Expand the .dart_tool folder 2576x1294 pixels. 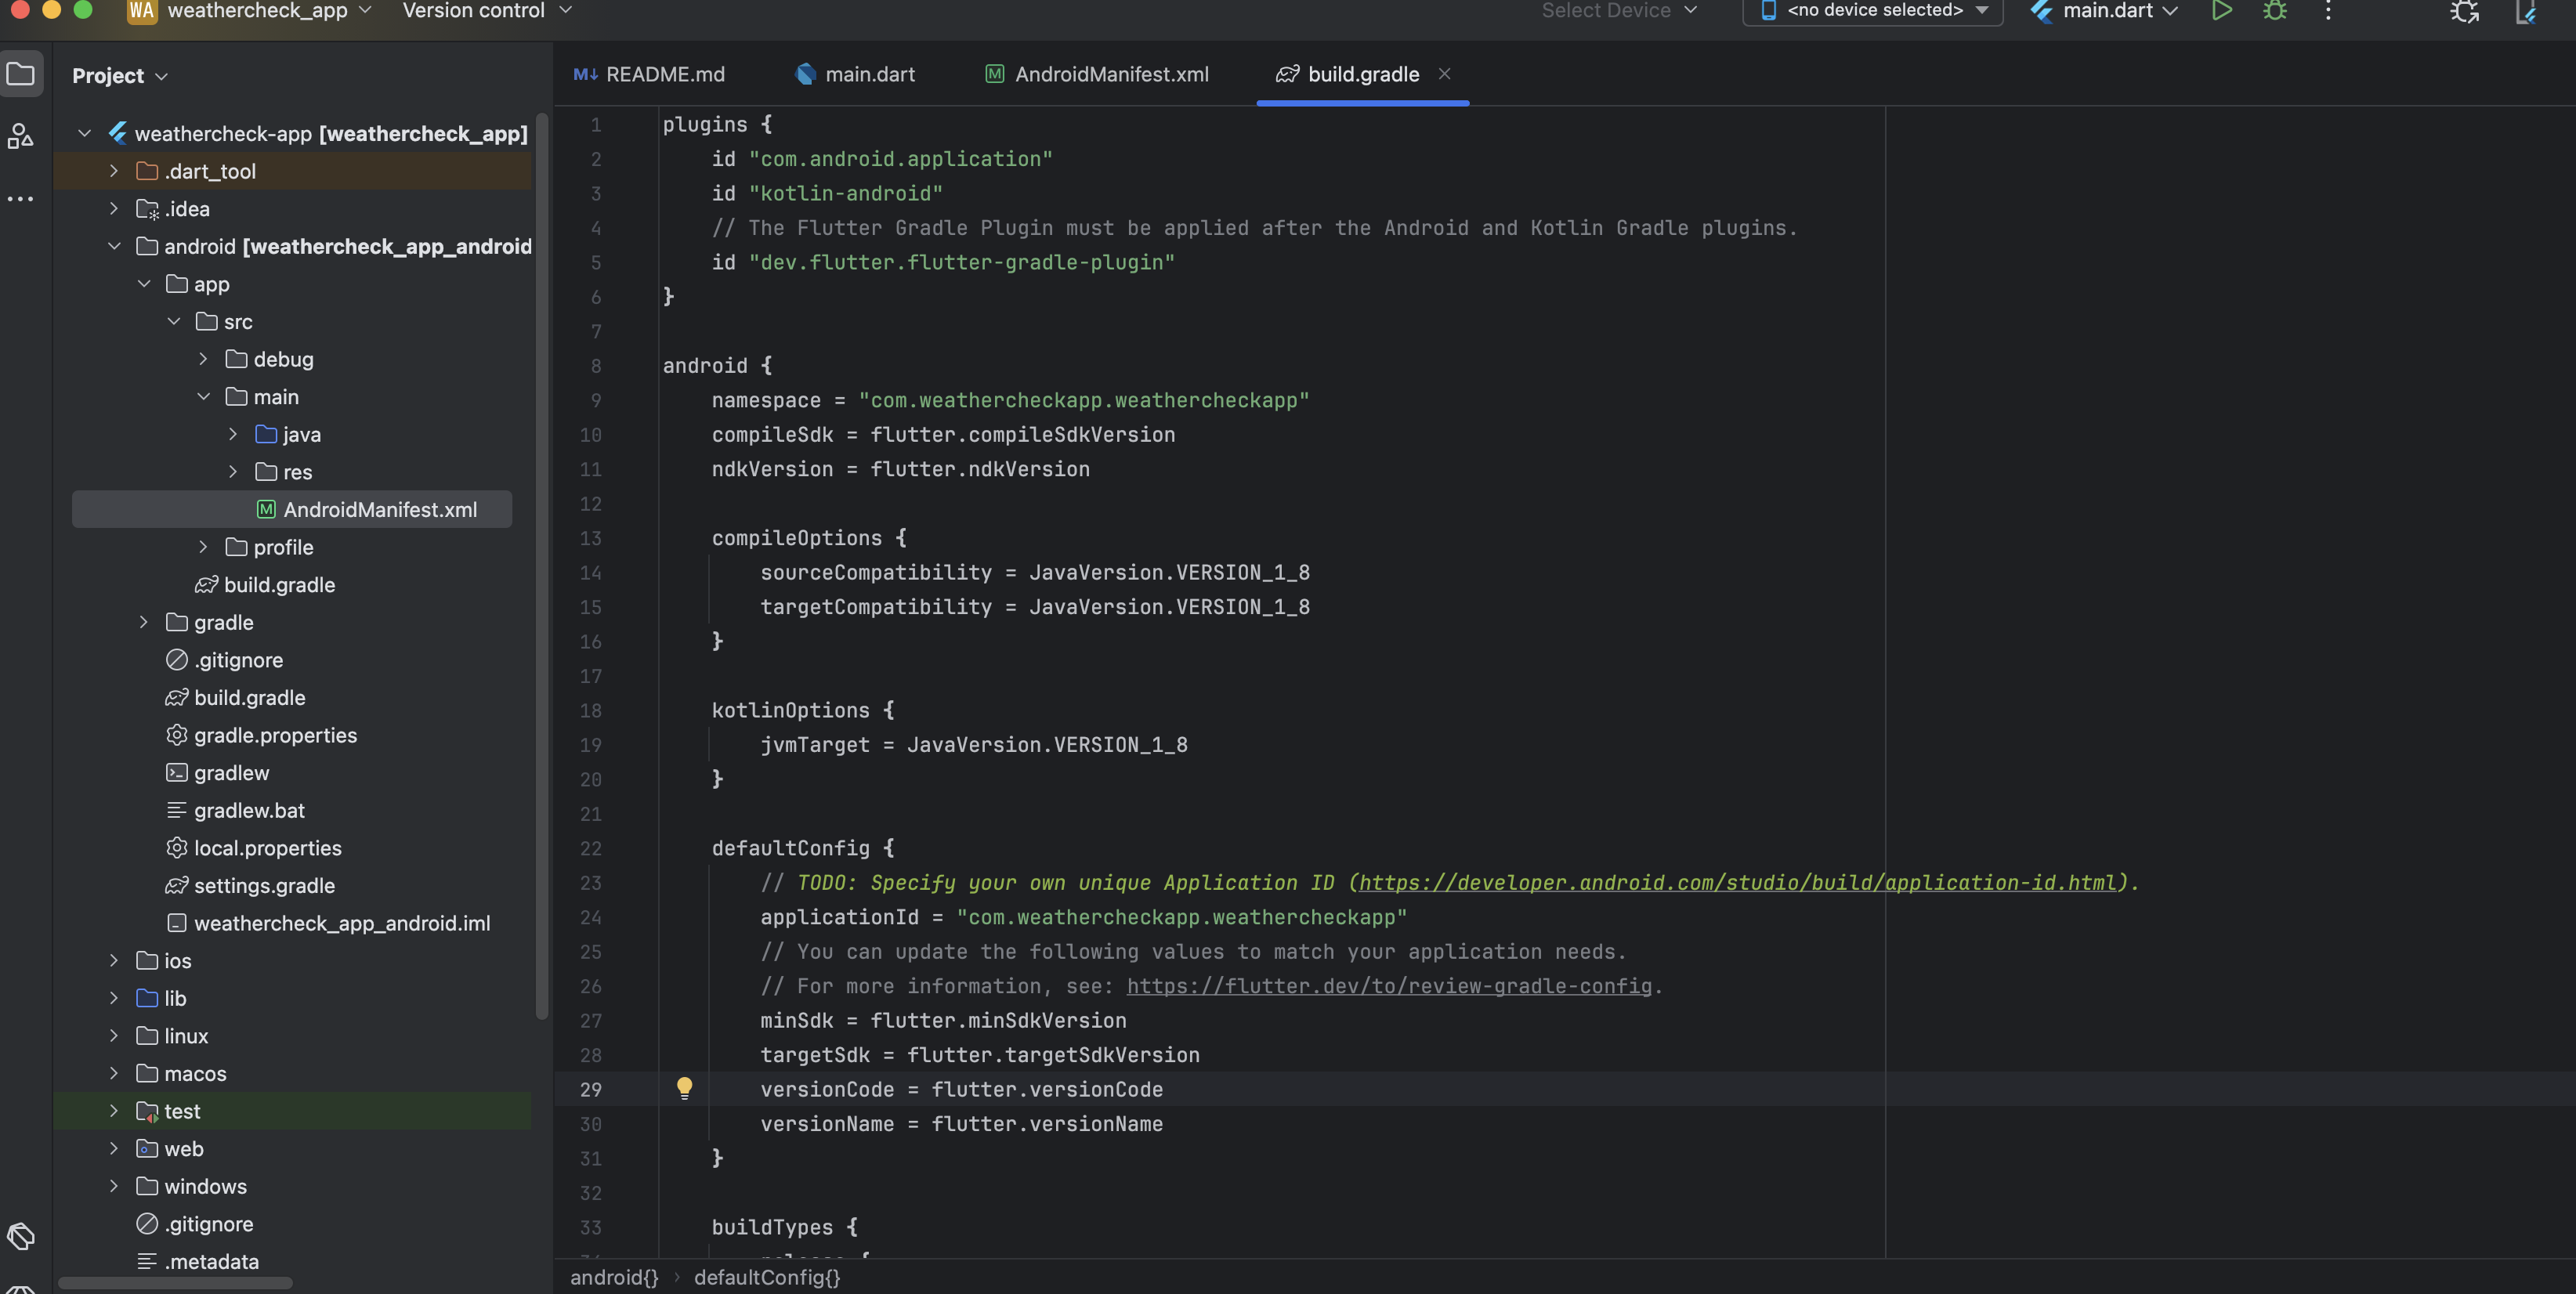coord(114,171)
